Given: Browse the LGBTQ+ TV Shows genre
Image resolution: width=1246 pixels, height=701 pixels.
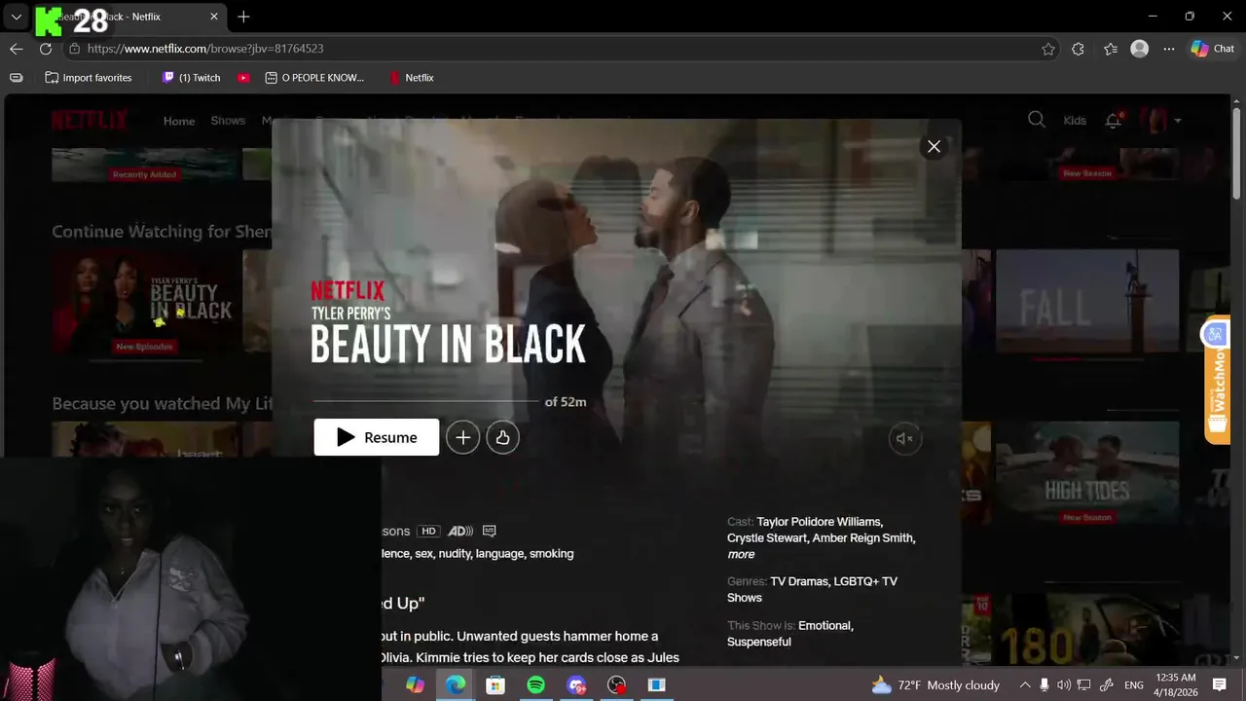Looking at the screenshot, I should click(x=812, y=589).
